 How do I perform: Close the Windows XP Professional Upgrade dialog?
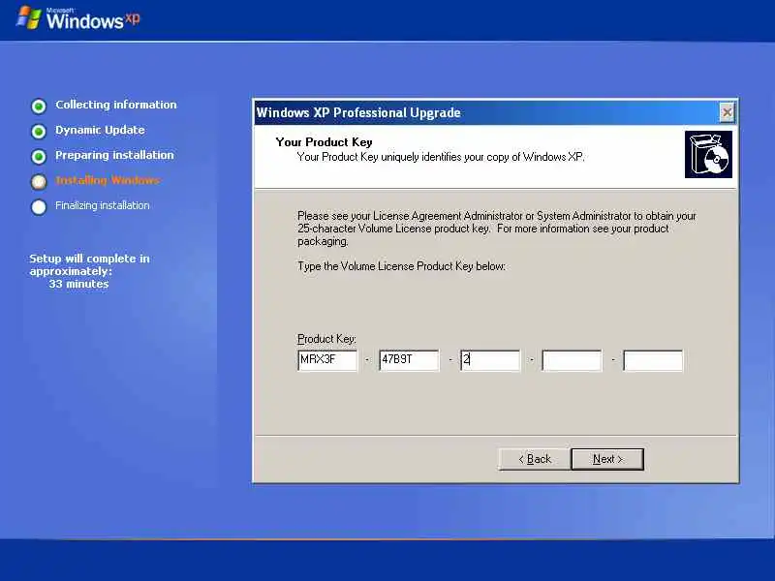tap(728, 112)
